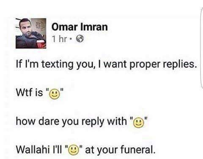This screenshot has width=203, height=159.
Task: Click the dot separator beside '1 hr'
Action: coord(71,39)
